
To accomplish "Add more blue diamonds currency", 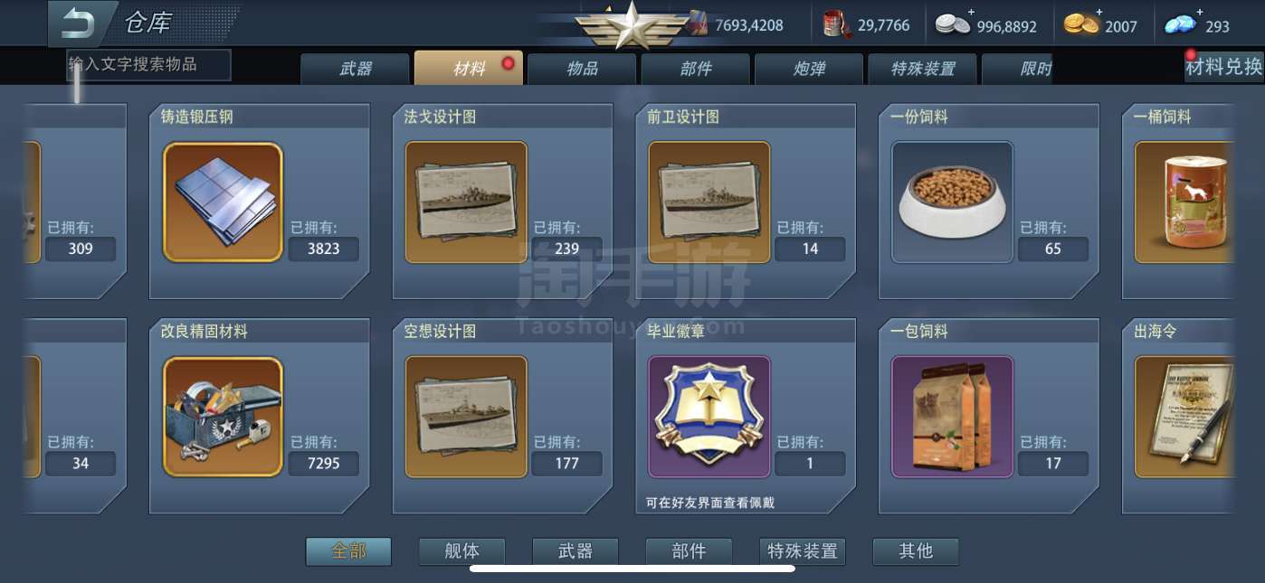I will (1199, 13).
